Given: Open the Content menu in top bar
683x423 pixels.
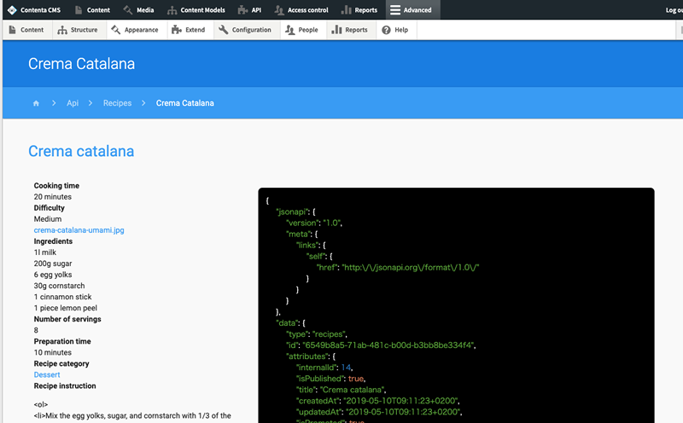Looking at the screenshot, I should 92,10.
